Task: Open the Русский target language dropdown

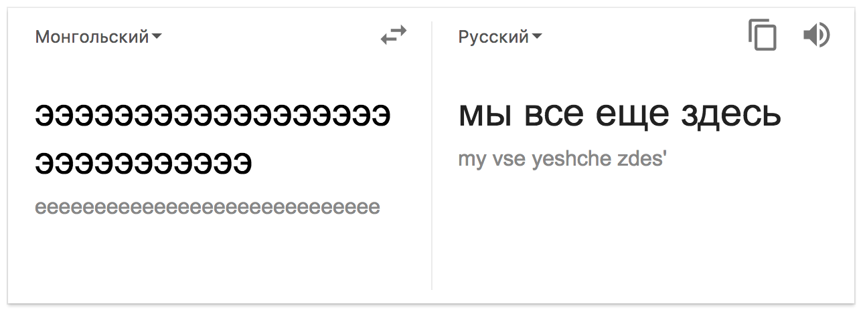Action: coord(493,37)
